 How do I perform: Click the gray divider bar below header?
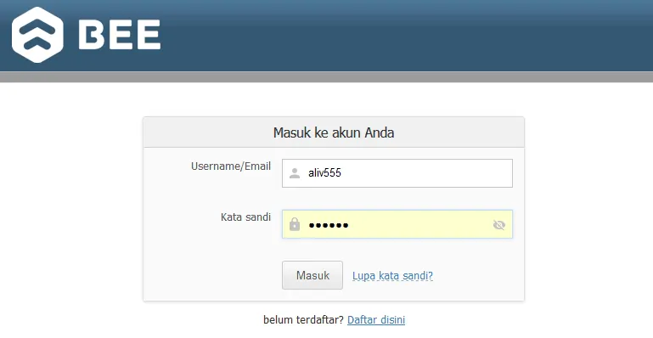pyautogui.click(x=326, y=77)
